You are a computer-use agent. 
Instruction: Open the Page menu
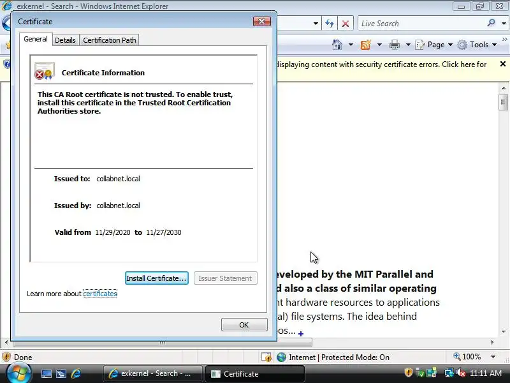coord(434,45)
